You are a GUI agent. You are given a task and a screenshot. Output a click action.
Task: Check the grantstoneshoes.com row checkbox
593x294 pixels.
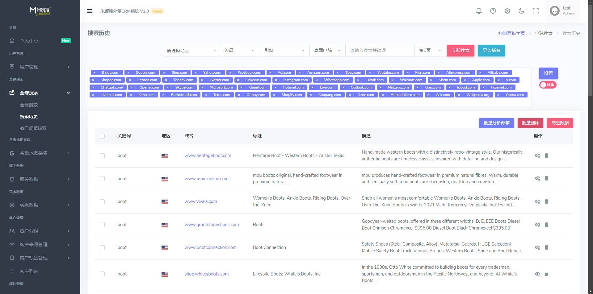click(x=102, y=225)
